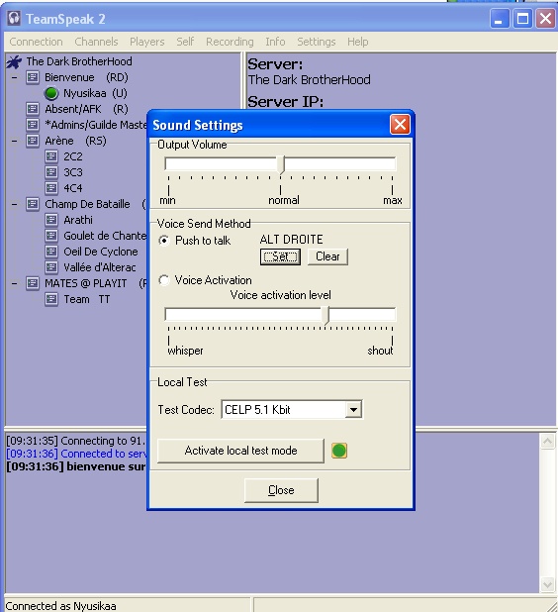The height and width of the screenshot is (612, 558).
Task: Select the Team TT channel name
Action: (x=86, y=299)
